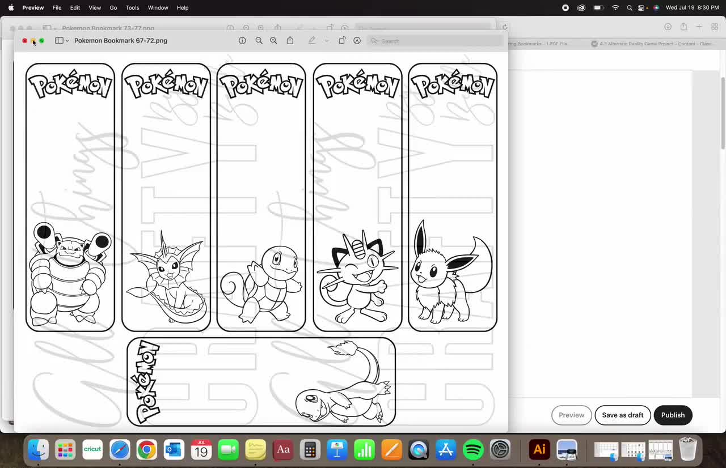Open Pages from the Dock

coord(391,449)
